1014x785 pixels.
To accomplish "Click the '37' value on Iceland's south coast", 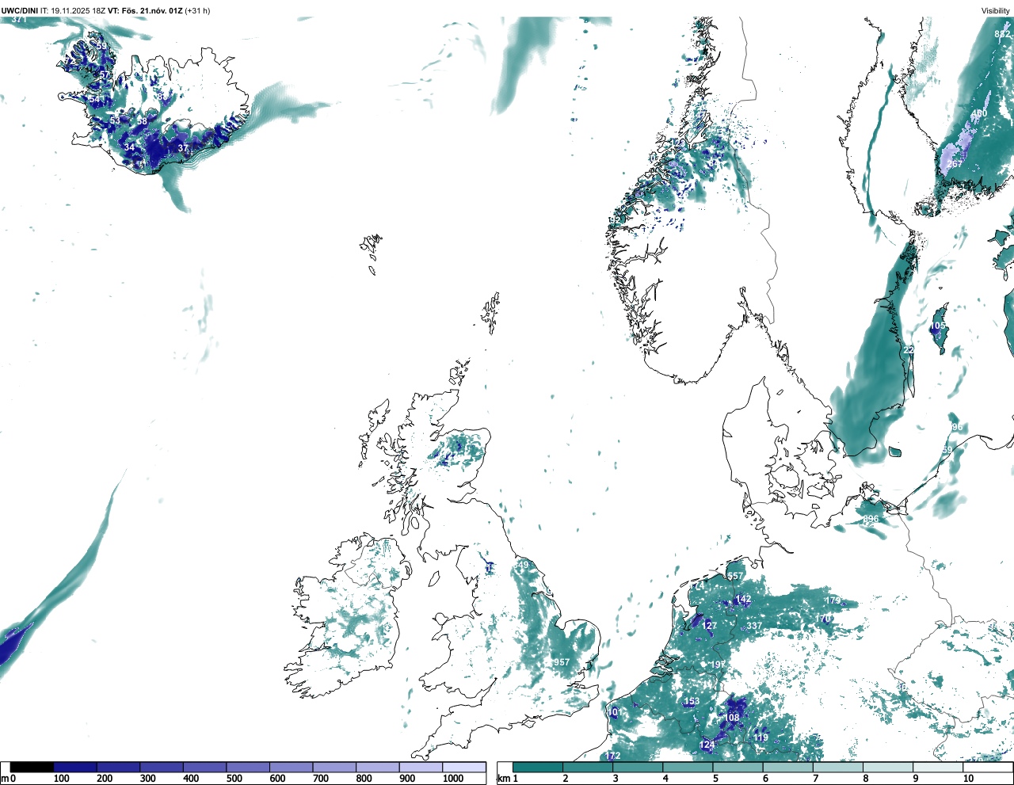I will coord(183,148).
